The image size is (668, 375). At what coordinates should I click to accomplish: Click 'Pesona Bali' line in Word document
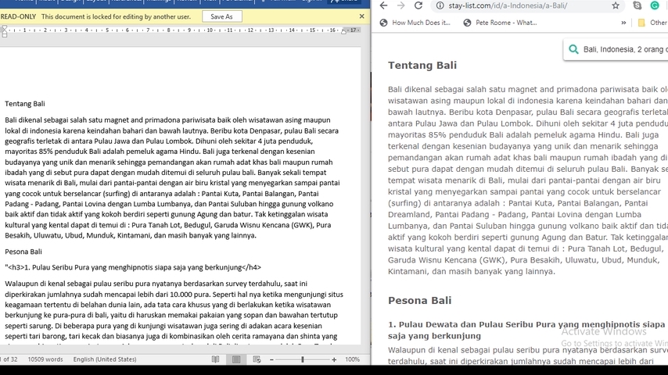click(x=23, y=252)
